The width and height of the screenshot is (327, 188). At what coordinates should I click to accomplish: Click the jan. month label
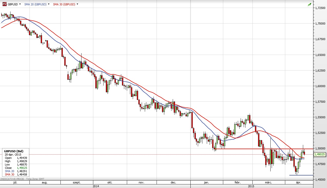click(x=207, y=182)
